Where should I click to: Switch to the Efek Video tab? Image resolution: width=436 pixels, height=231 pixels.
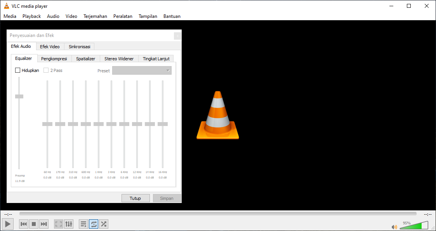click(50, 46)
